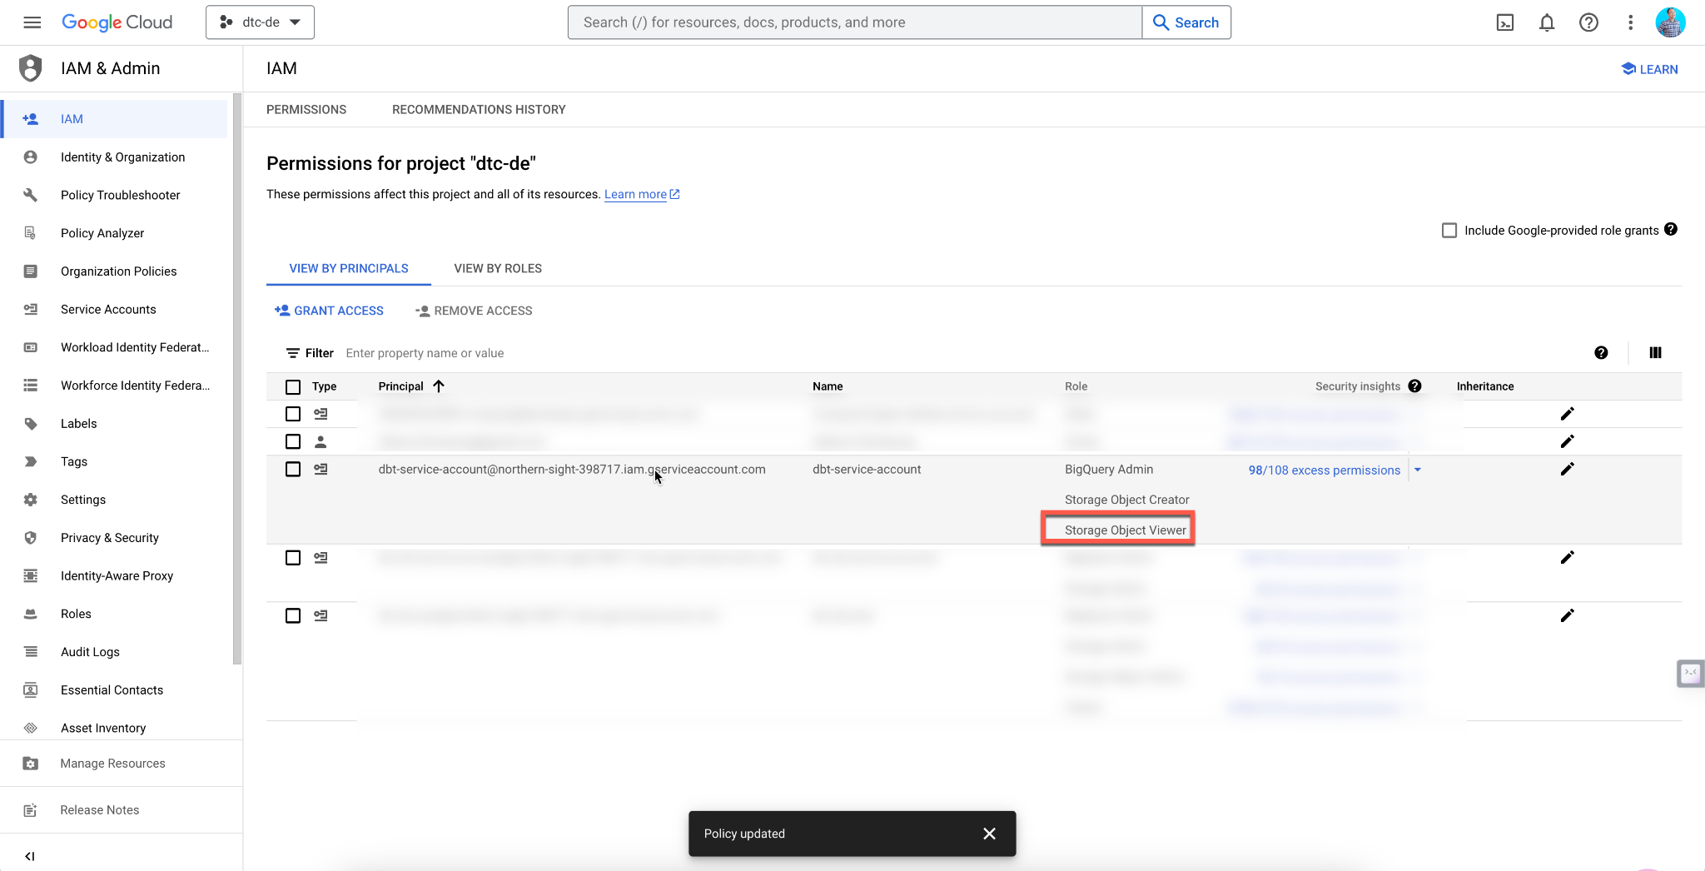The image size is (1705, 871).
Task: Click the Identity-Aware Proxy icon
Action: 31,575
